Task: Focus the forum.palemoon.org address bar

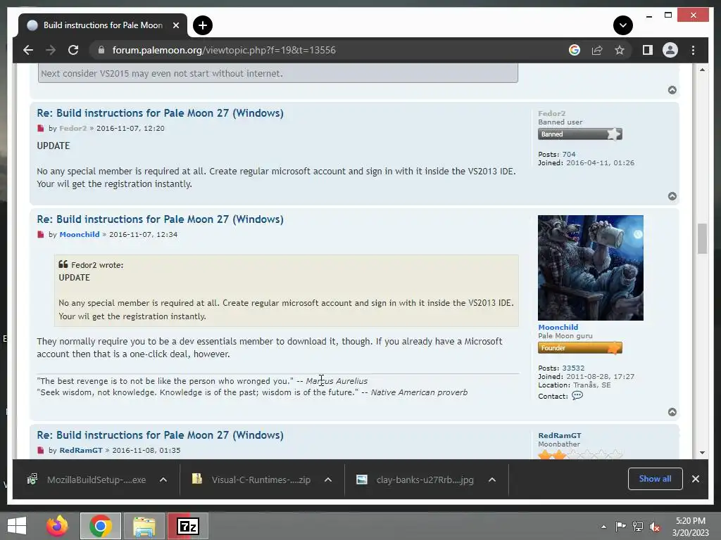Action: pos(224,50)
